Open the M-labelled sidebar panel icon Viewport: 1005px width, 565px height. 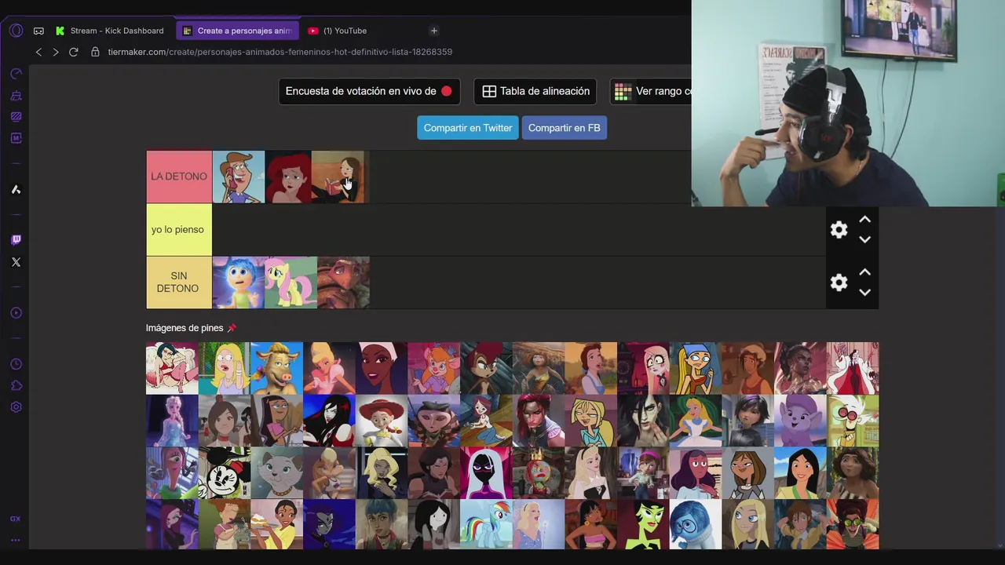click(x=16, y=138)
